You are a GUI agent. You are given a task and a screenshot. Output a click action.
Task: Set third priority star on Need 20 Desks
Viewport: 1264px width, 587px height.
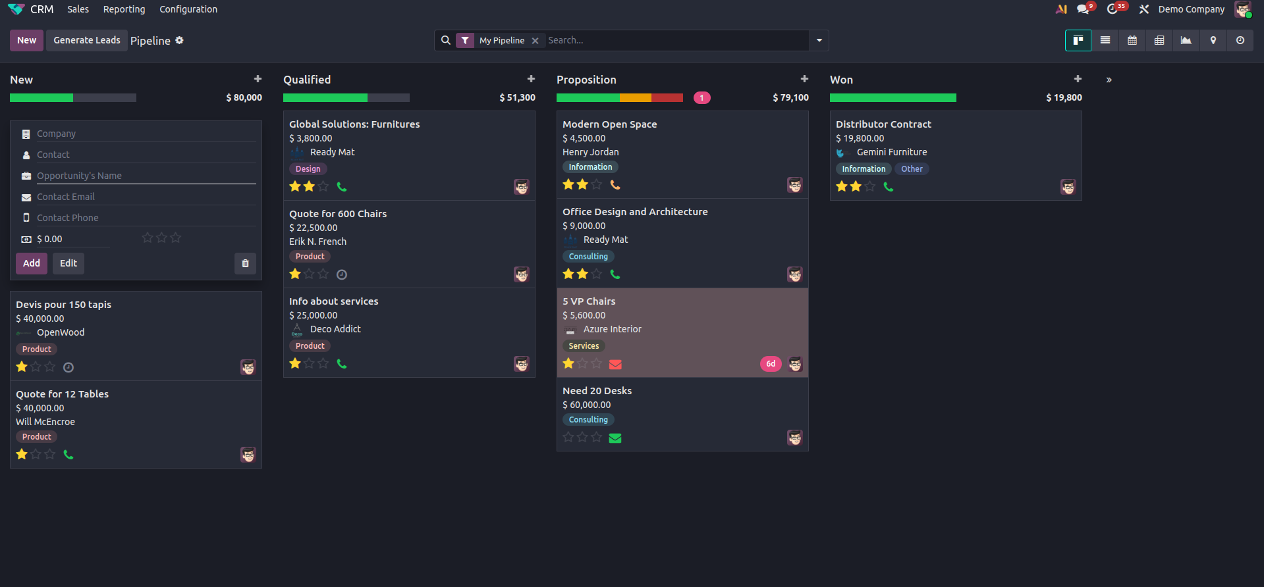596,438
